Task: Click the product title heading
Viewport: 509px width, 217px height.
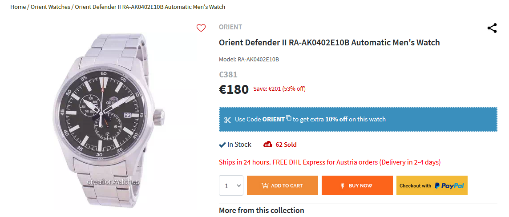Action: pyautogui.click(x=329, y=43)
